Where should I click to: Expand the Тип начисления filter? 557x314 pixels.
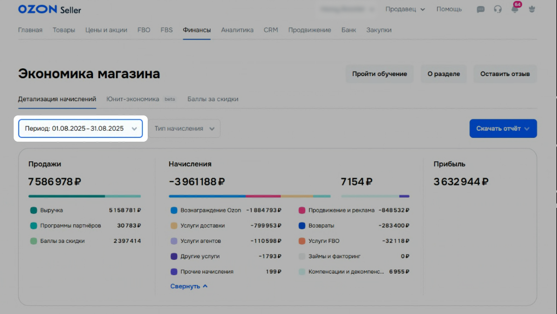click(x=184, y=128)
